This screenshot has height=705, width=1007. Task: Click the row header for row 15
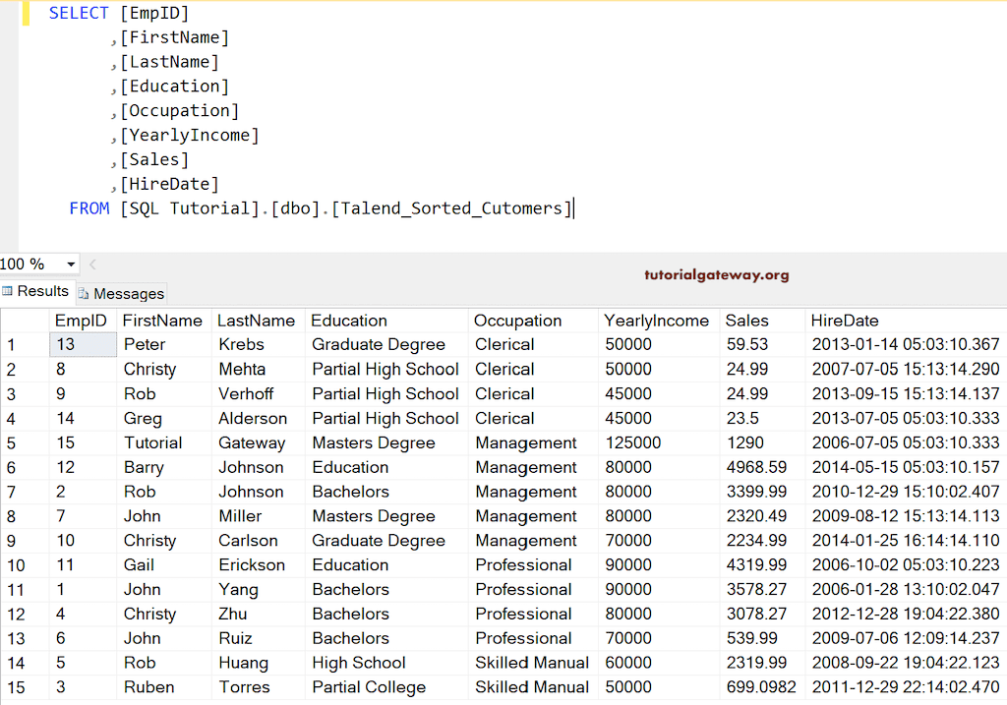tap(15, 687)
